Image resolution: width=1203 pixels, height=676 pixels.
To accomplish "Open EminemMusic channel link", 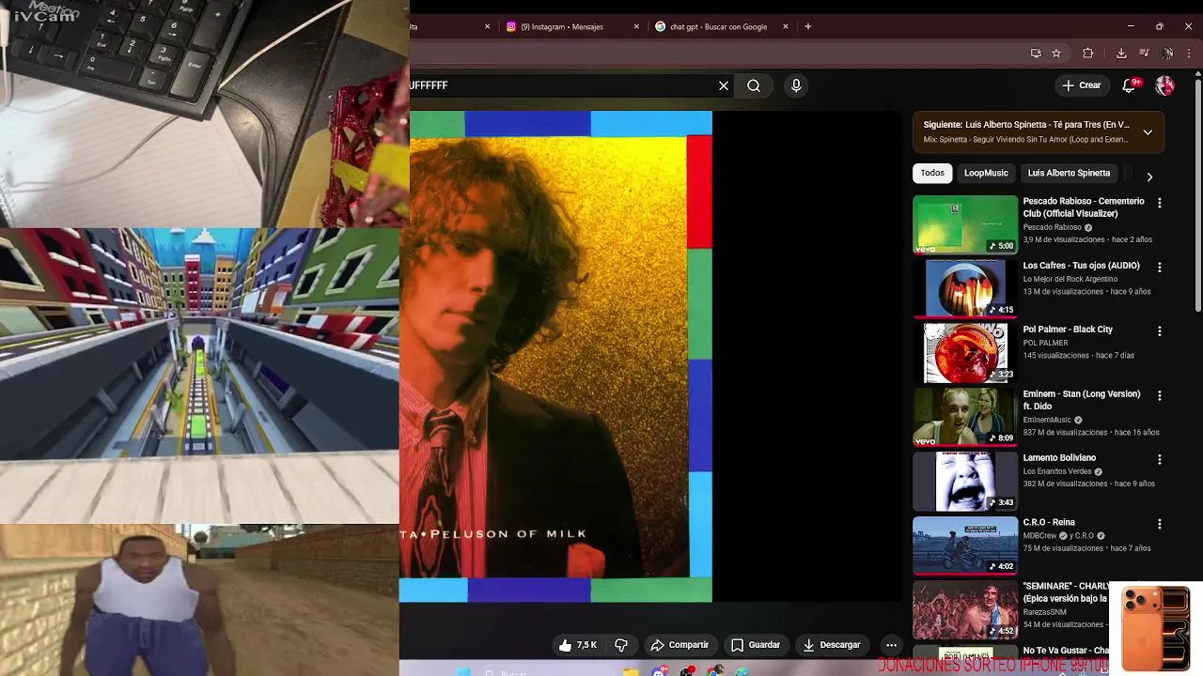I will [x=1048, y=420].
